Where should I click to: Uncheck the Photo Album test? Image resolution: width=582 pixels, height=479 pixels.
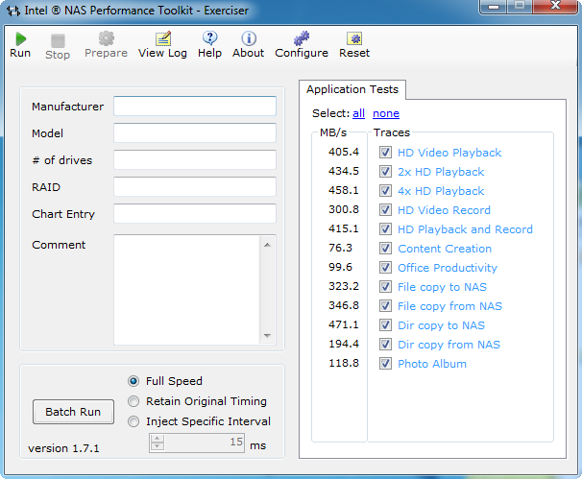(385, 364)
